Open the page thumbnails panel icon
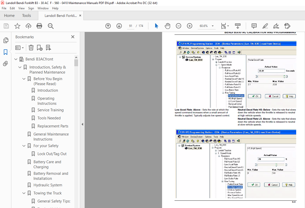The height and width of the screenshot is (208, 305). pos(6,40)
